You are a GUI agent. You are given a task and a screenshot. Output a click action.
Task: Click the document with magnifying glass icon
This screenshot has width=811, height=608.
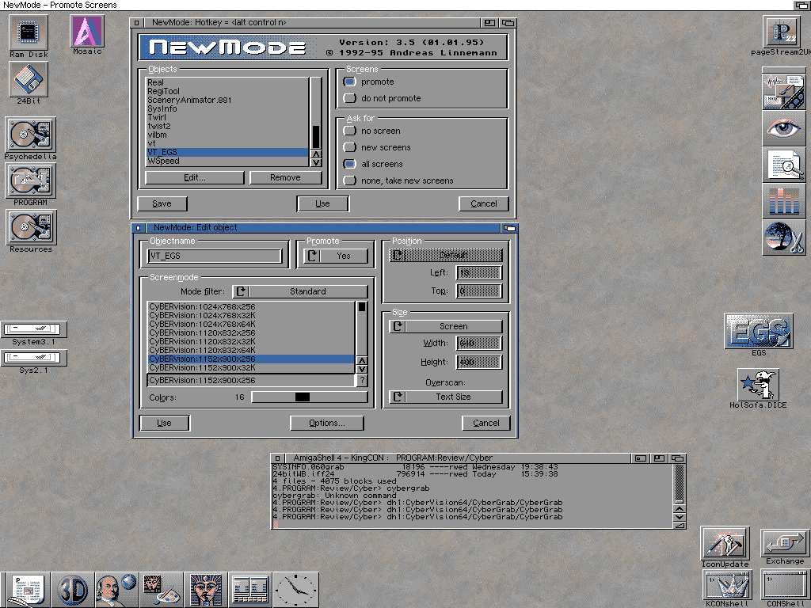(784, 165)
